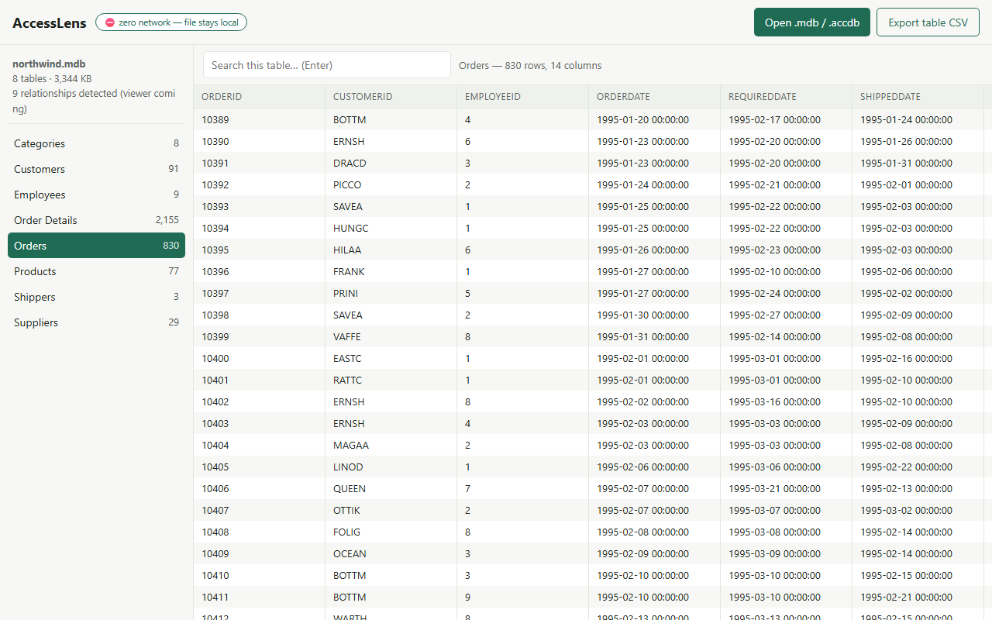Click the CUSTOMERID column header
The height and width of the screenshot is (620, 992).
(391, 97)
